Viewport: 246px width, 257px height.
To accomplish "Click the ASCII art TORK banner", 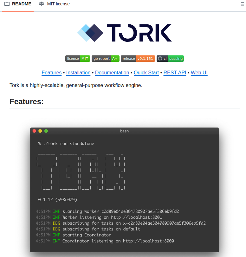I will coord(81,172).
